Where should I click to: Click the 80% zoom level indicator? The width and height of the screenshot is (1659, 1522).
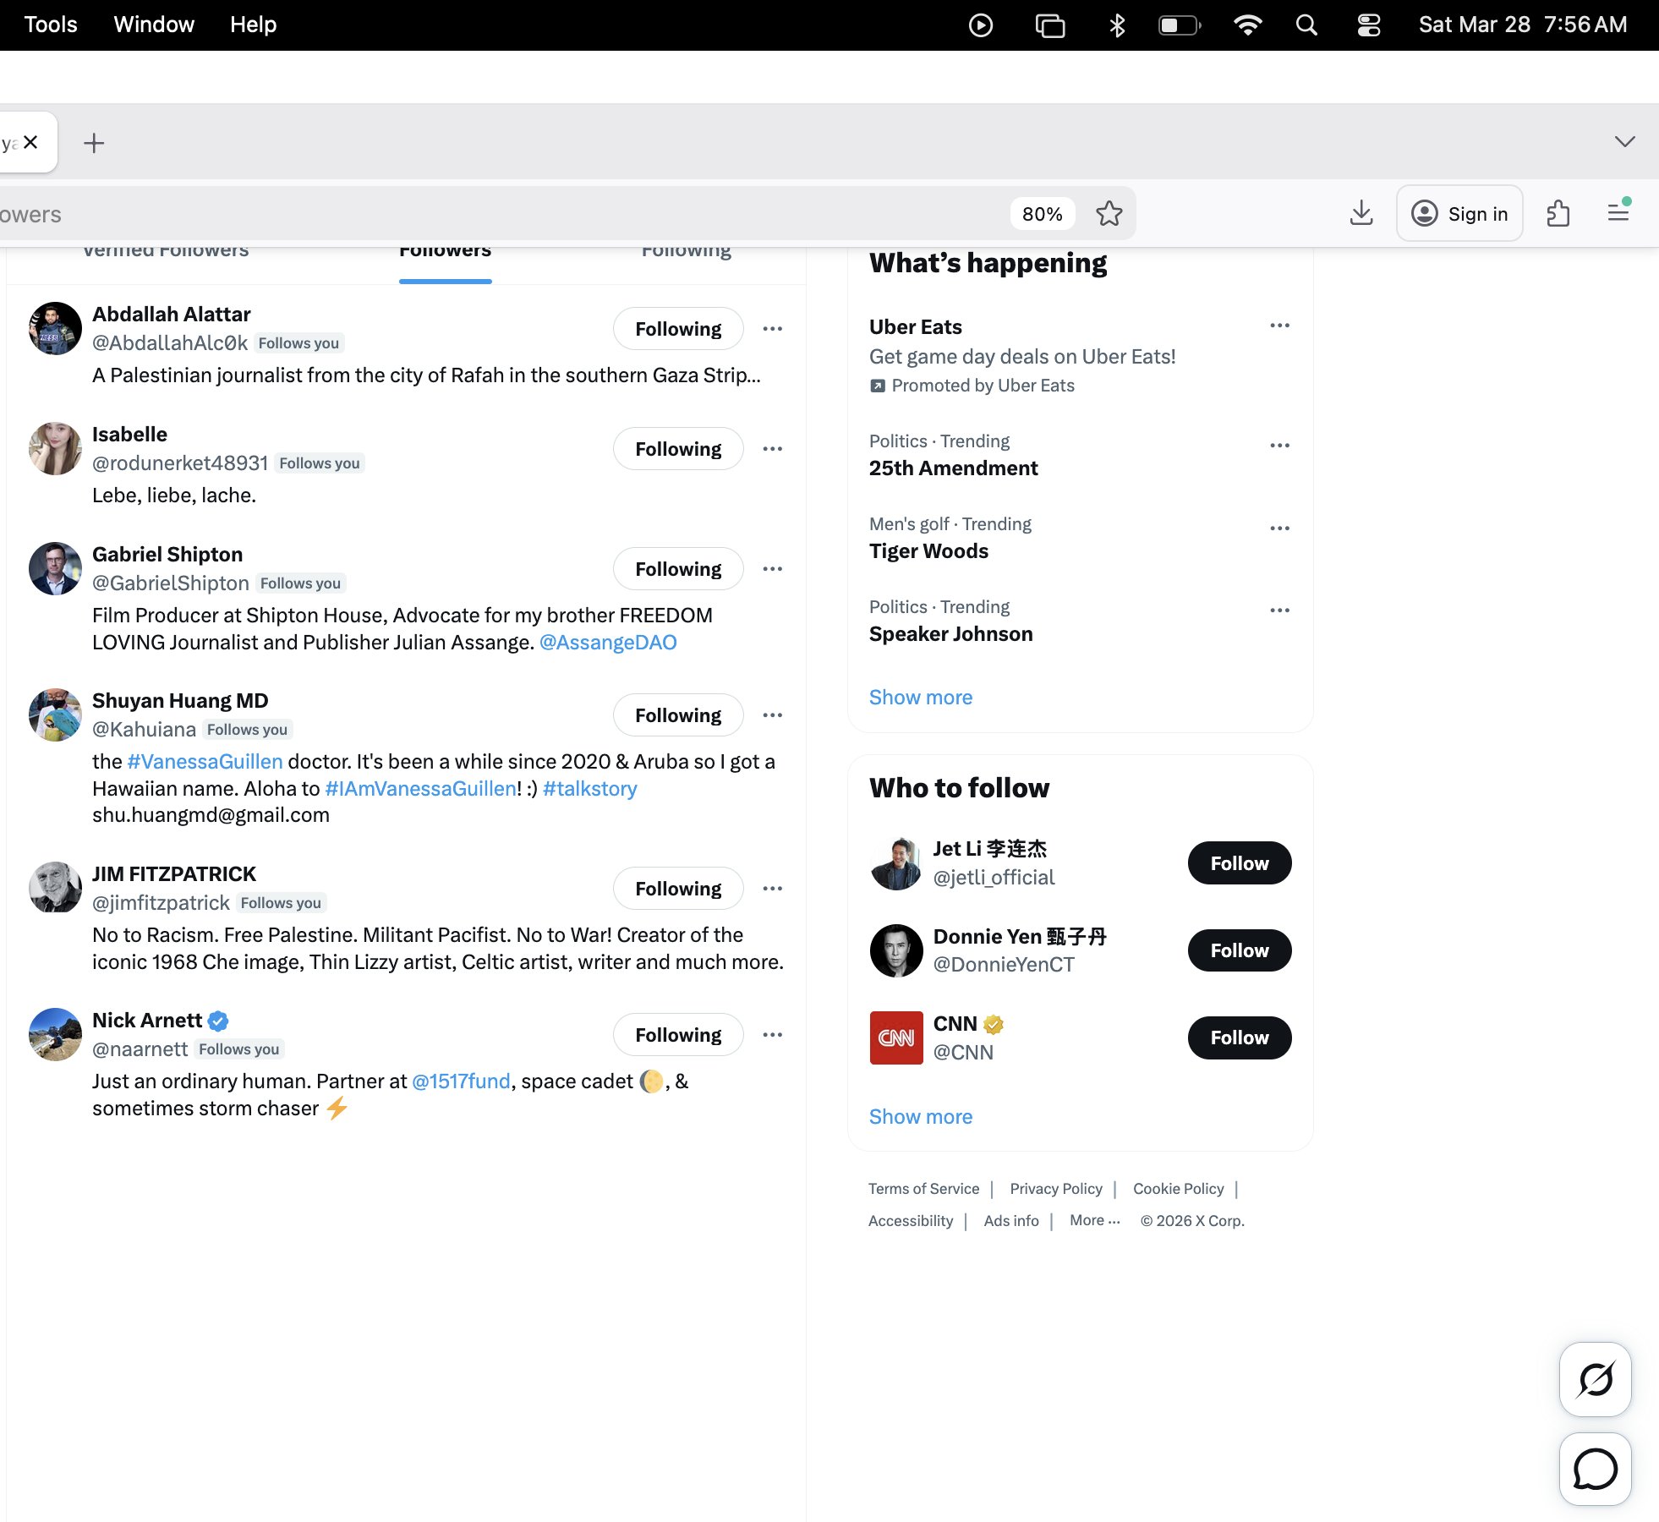point(1042,214)
